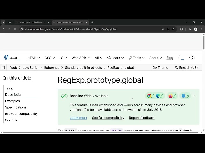Screen dimensions: 205x153
Task: Switch to Fullstack part13 tab
Action: pyautogui.click(x=32, y=22)
